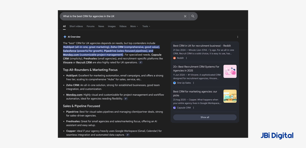Click the source link chip after 'UK operations'
The image size is (306, 148).
(140, 62)
